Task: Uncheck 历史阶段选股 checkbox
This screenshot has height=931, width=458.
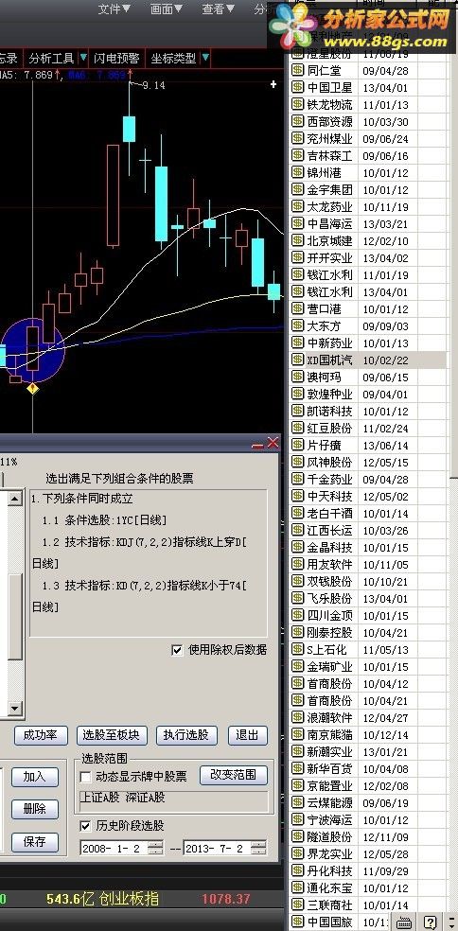Action: (85, 825)
